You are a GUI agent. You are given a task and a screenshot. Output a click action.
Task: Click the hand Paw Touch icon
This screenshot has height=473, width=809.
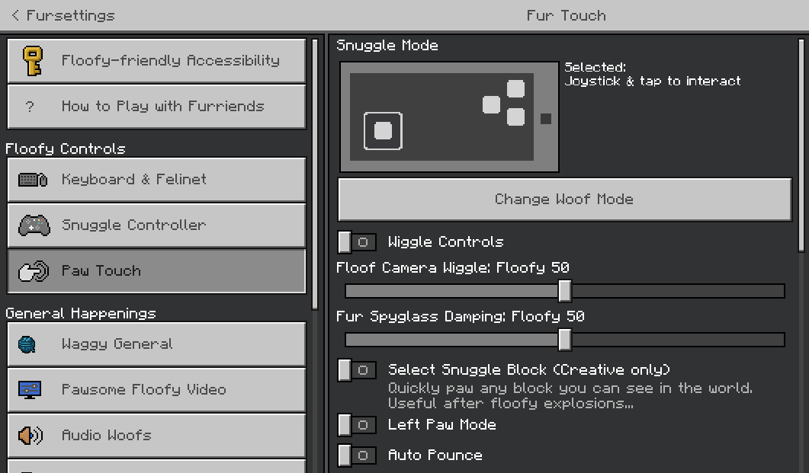(x=34, y=271)
